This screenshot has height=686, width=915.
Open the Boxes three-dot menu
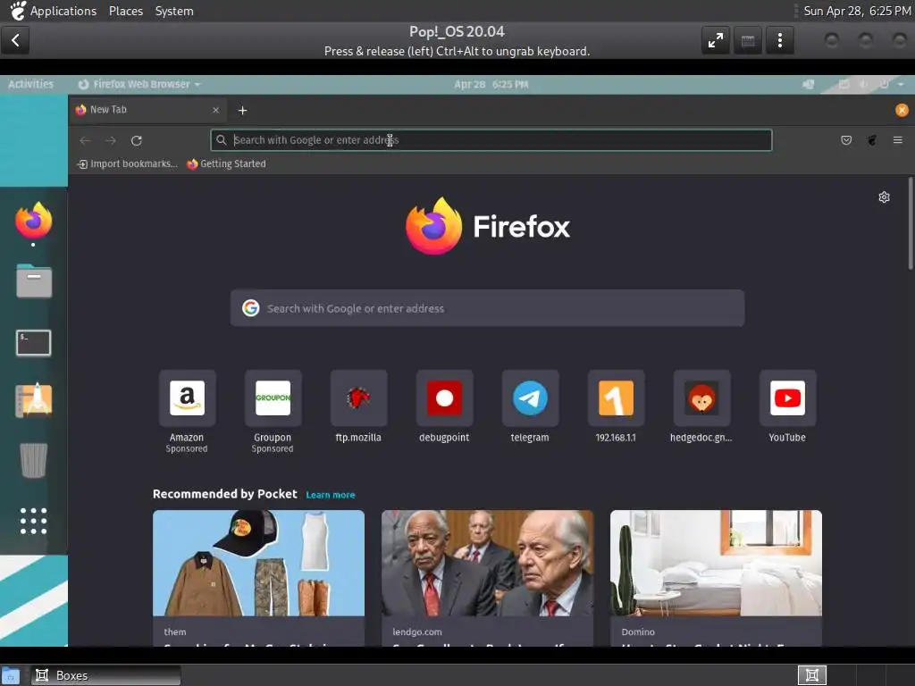click(x=779, y=40)
